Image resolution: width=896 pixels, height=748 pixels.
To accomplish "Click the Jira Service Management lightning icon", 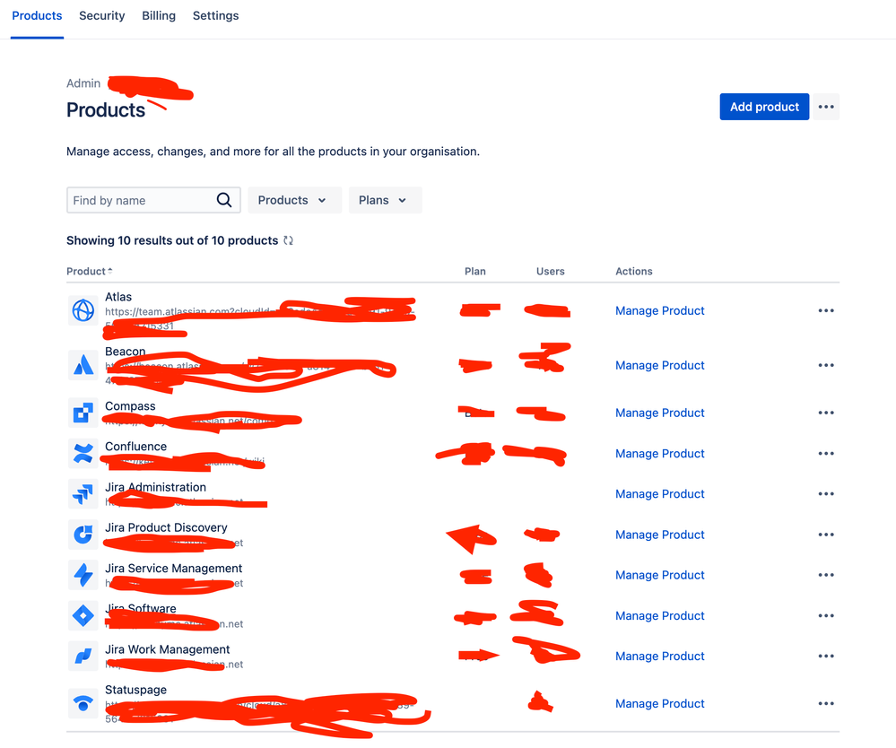I will [83, 575].
